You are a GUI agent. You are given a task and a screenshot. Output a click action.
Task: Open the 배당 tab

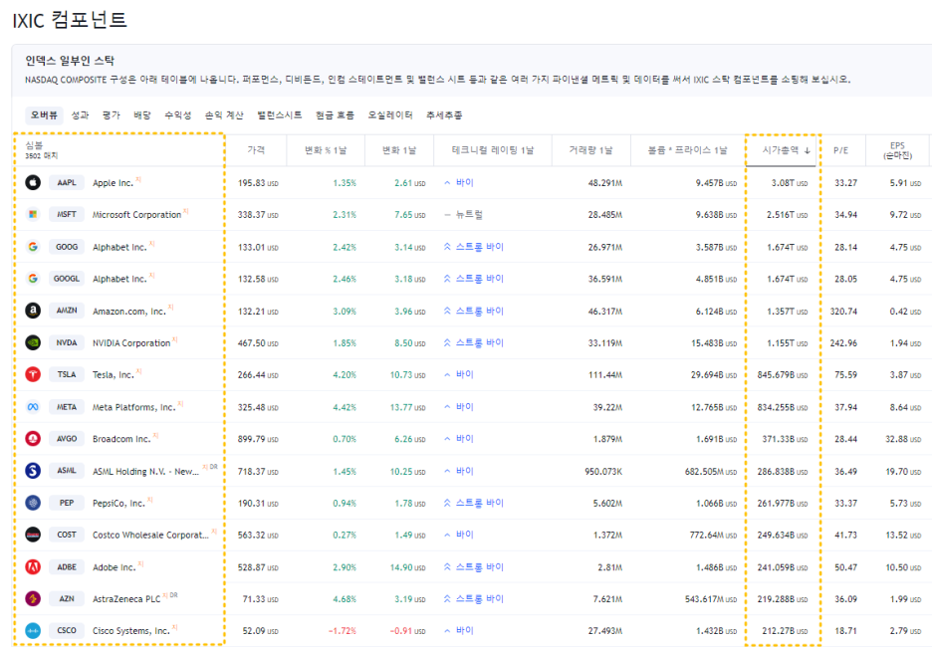pos(142,115)
